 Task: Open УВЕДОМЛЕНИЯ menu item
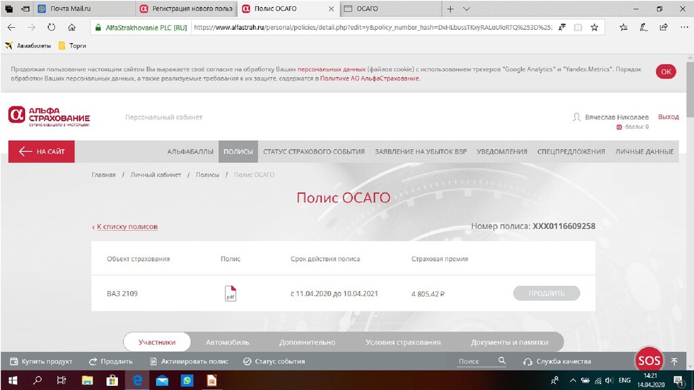click(x=502, y=152)
